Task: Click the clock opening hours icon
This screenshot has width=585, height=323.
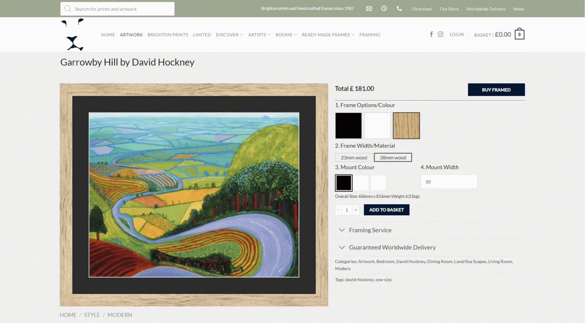Action: (384, 9)
